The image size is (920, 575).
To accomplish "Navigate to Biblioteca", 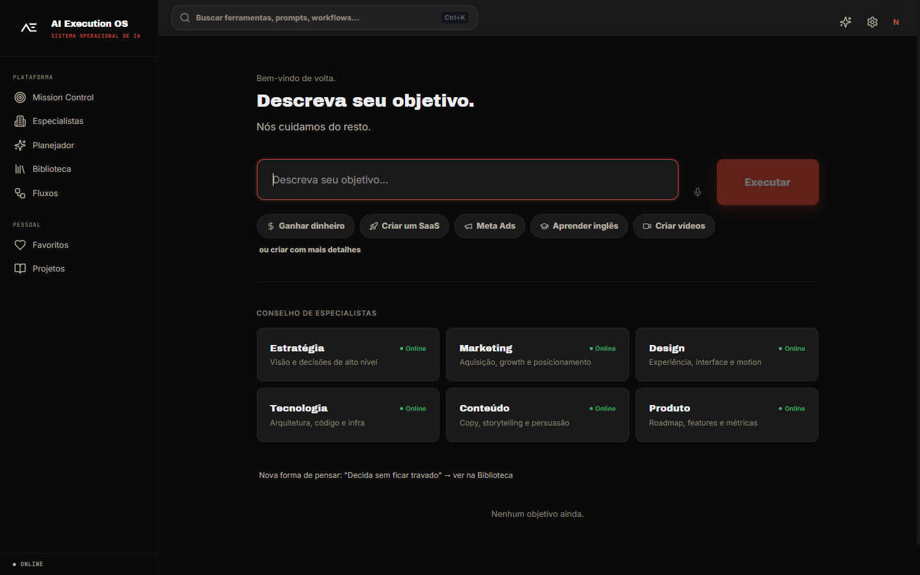I will [79, 169].
